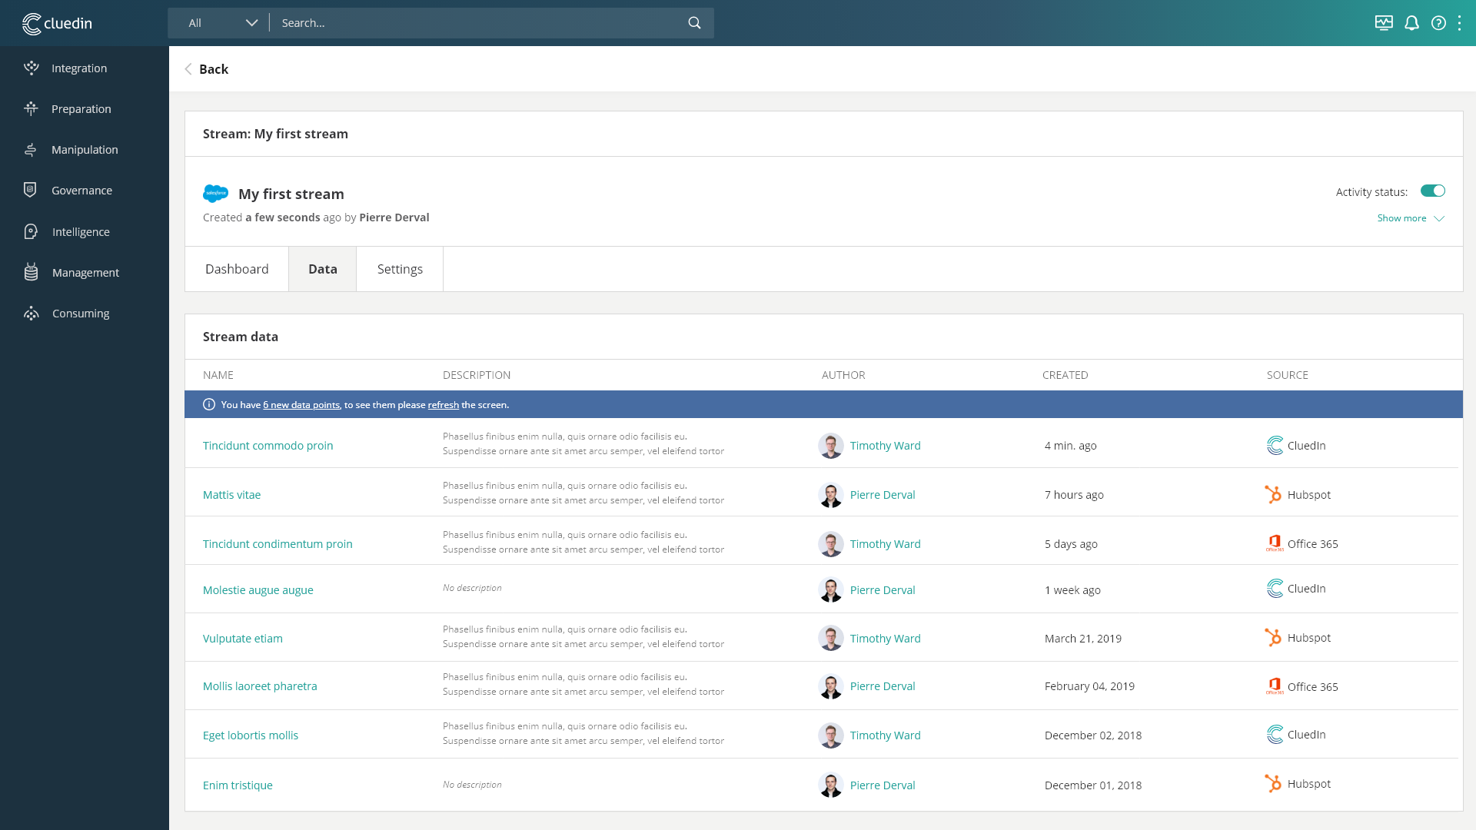Click the DESCRIPTION column header

coord(477,375)
